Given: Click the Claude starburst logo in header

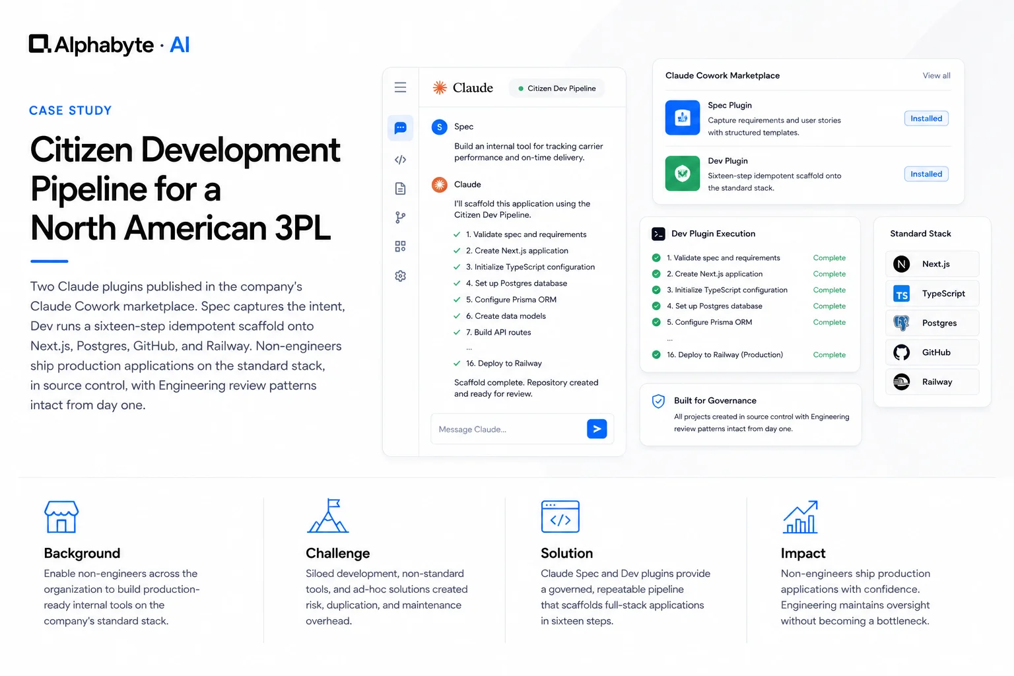Looking at the screenshot, I should pyautogui.click(x=440, y=88).
